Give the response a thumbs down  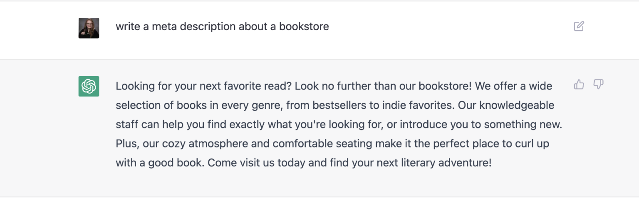[598, 84]
